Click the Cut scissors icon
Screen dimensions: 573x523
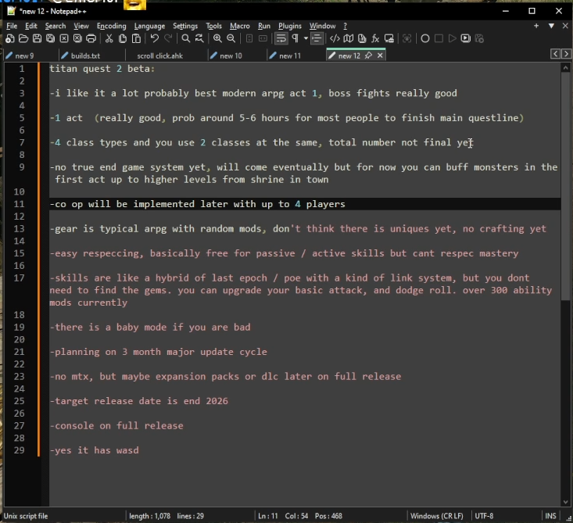pyautogui.click(x=109, y=38)
